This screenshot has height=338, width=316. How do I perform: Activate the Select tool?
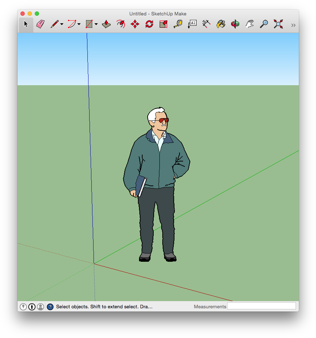(x=25, y=24)
